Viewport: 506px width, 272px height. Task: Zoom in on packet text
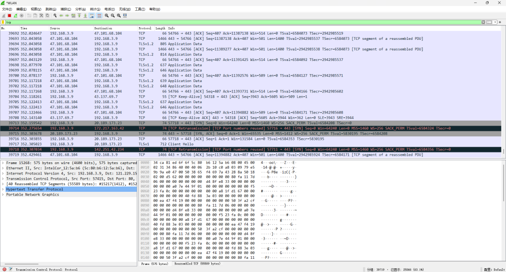click(x=106, y=15)
